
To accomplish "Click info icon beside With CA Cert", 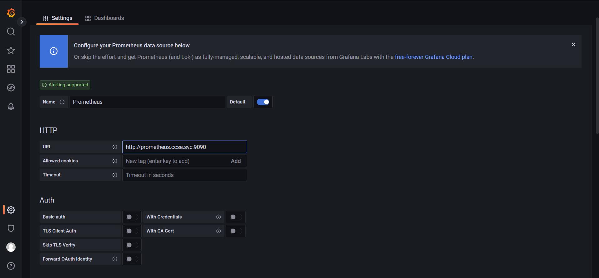I will tap(218, 231).
